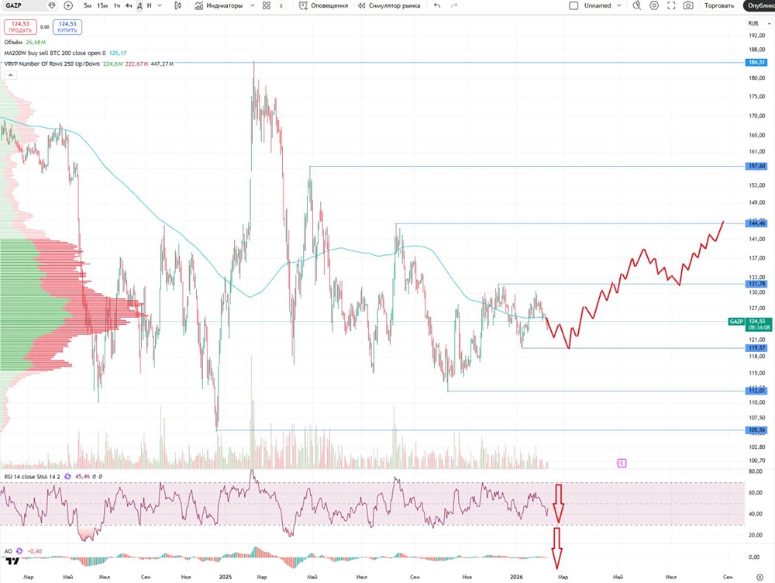
Task: Click the layout setup square icon
Action: 573,6
